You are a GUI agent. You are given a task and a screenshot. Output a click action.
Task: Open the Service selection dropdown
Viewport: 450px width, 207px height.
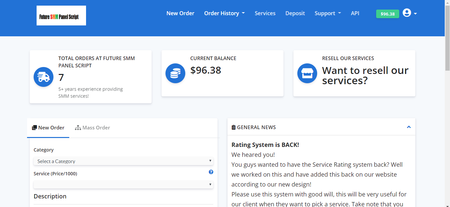123,185
